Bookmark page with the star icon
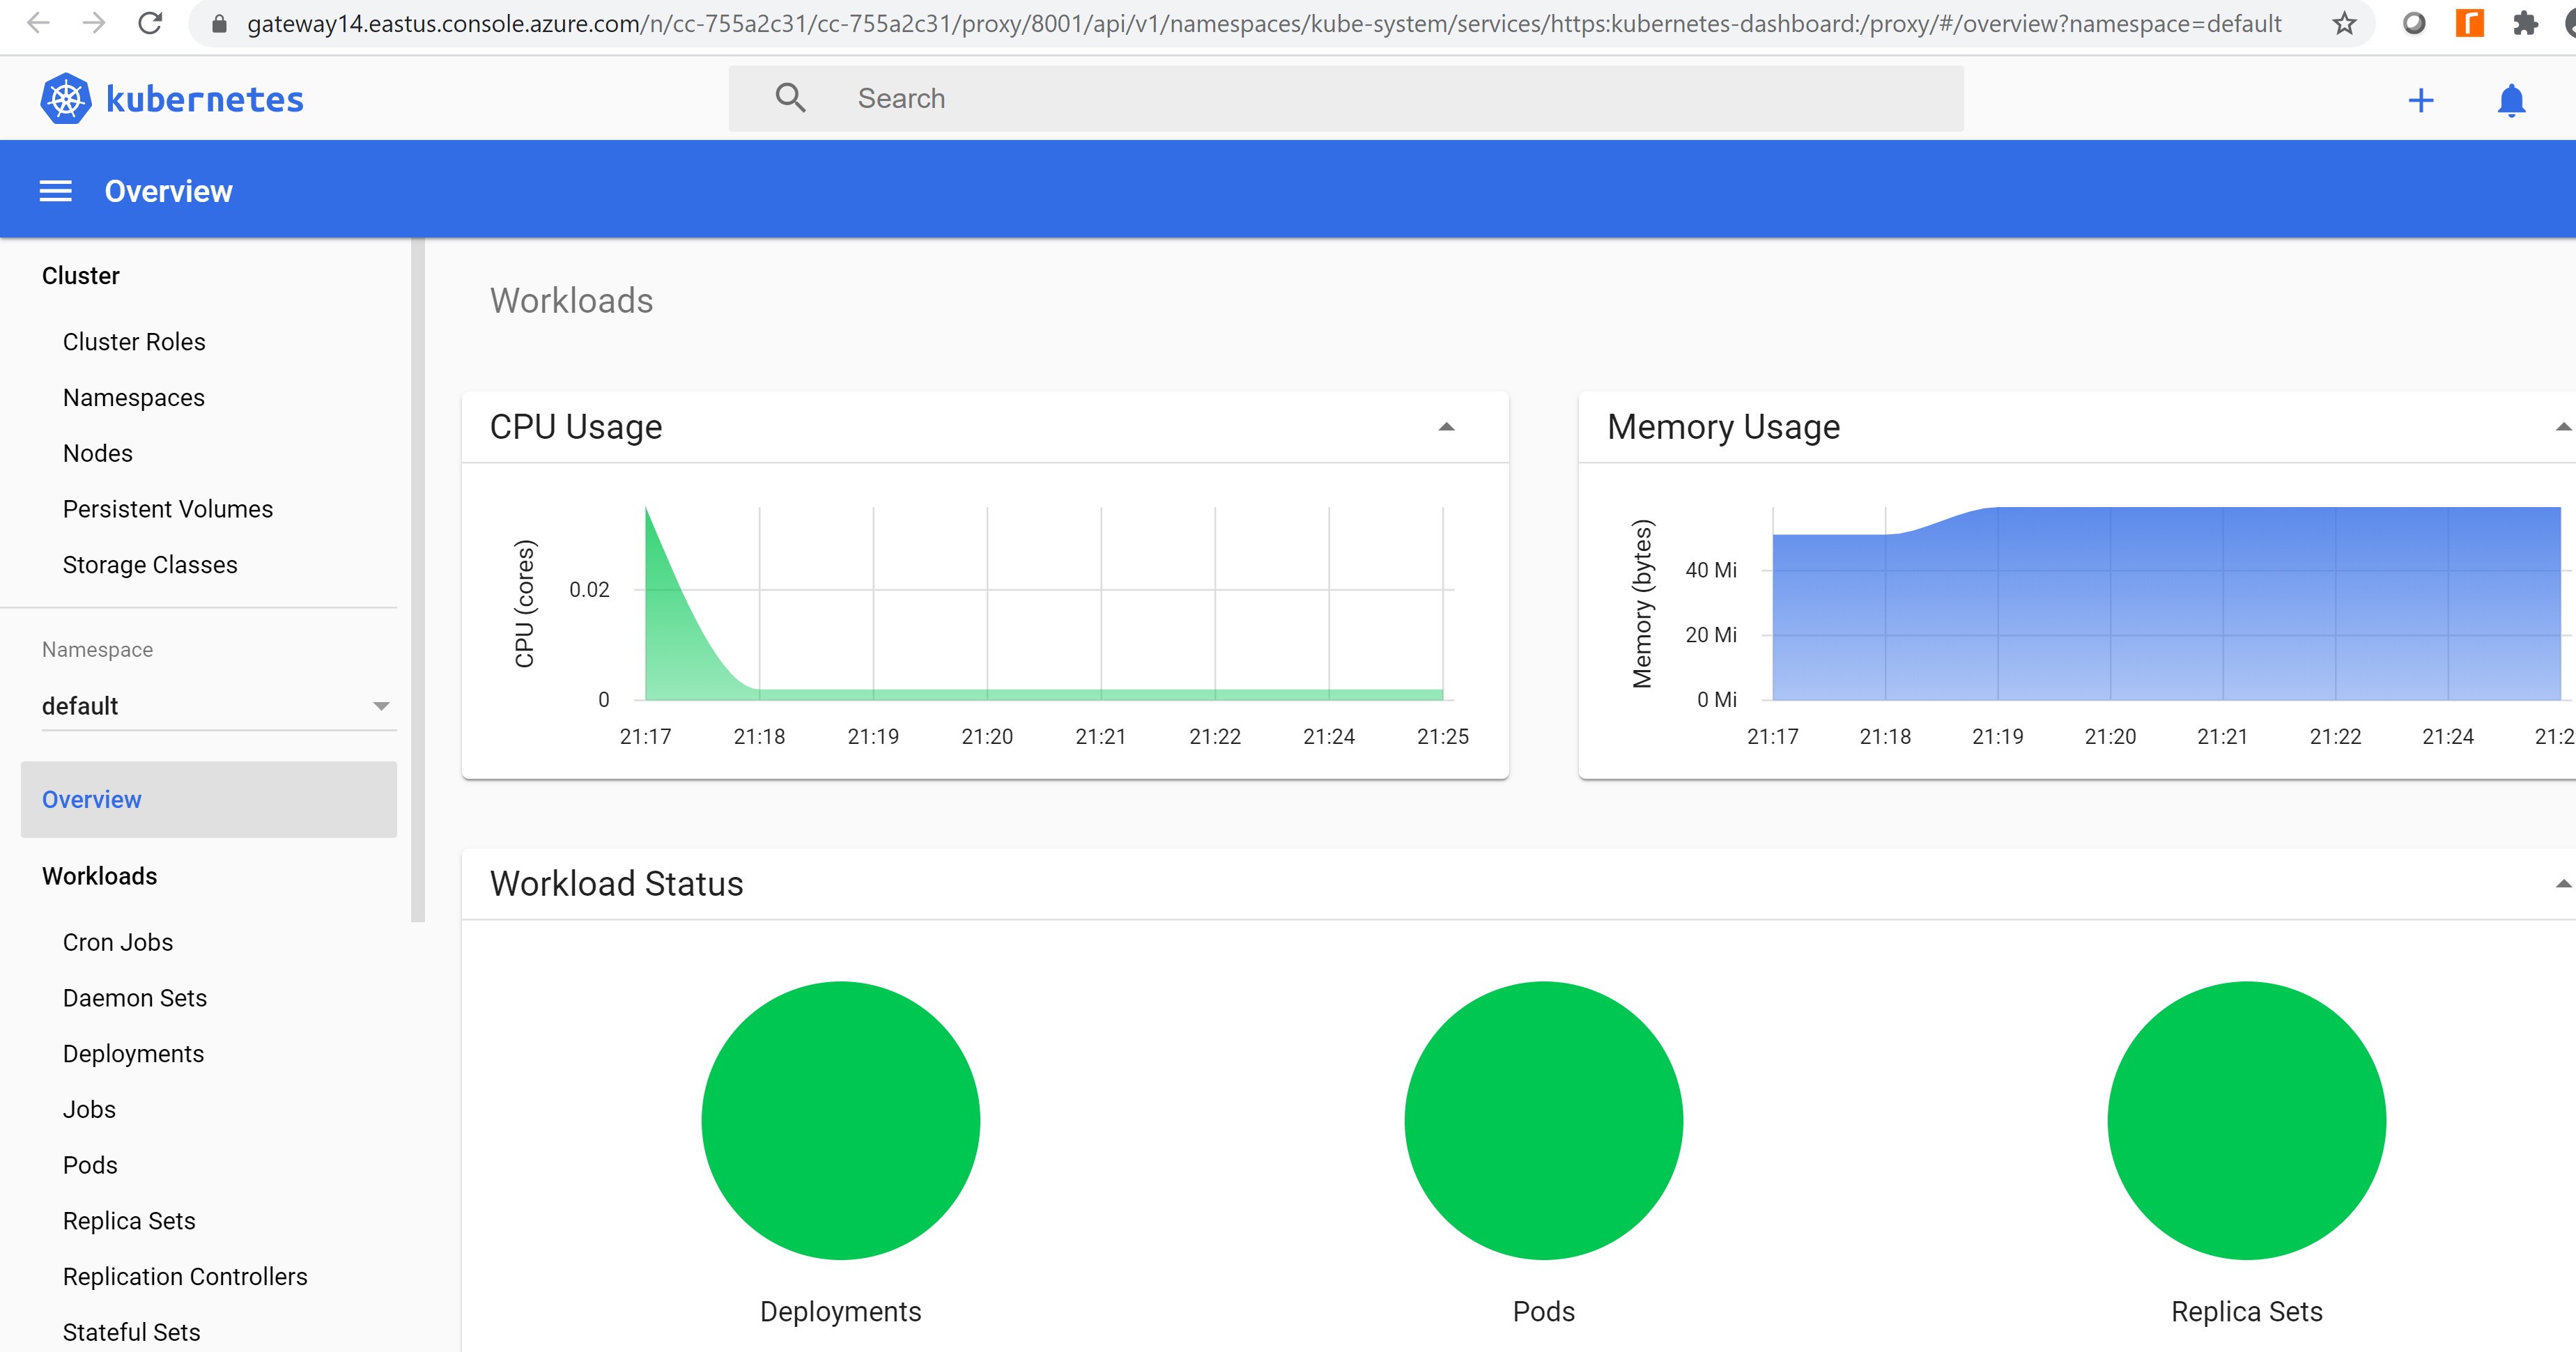The height and width of the screenshot is (1352, 2576). pyautogui.click(x=2344, y=23)
